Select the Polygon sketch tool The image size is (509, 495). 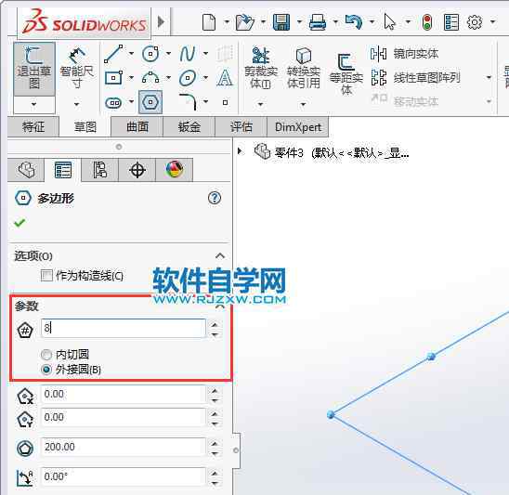click(x=150, y=102)
